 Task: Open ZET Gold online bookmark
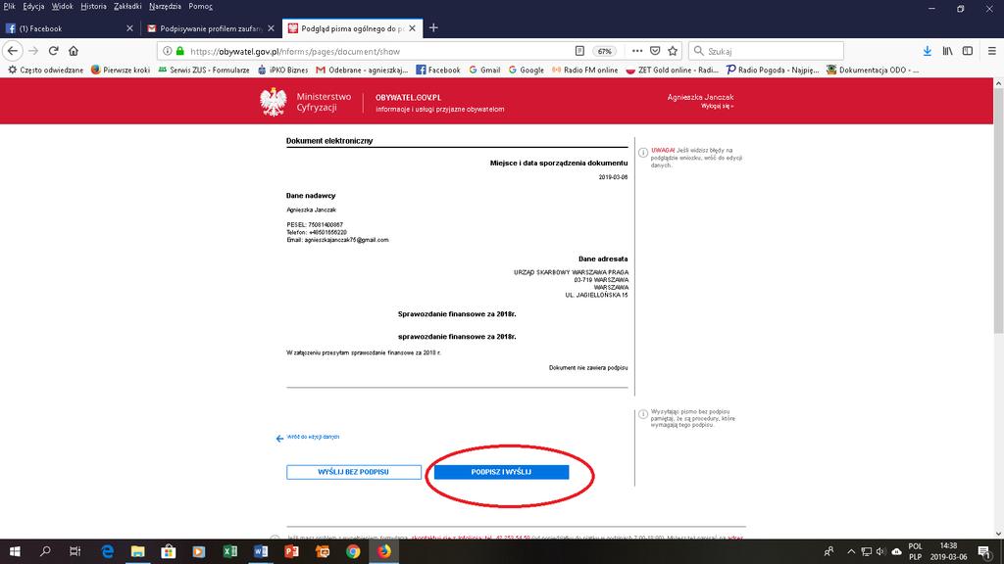coord(672,70)
